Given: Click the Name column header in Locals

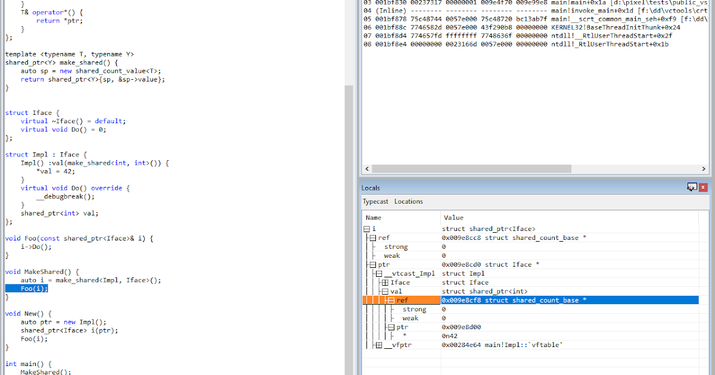Looking at the screenshot, I should pyautogui.click(x=373, y=217).
